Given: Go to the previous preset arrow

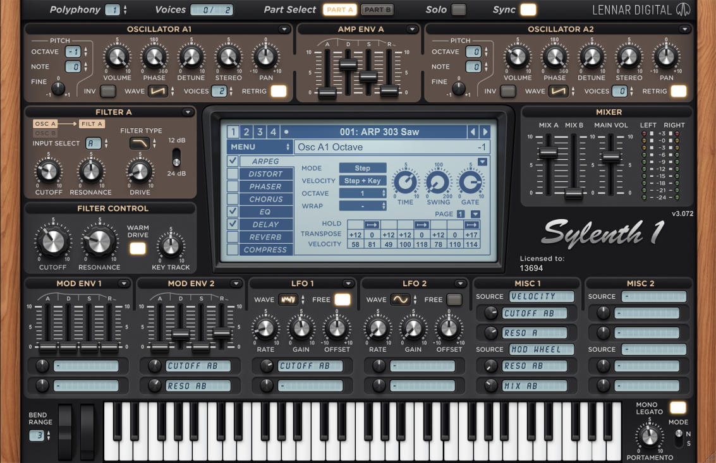Looking at the screenshot, I should tap(473, 132).
